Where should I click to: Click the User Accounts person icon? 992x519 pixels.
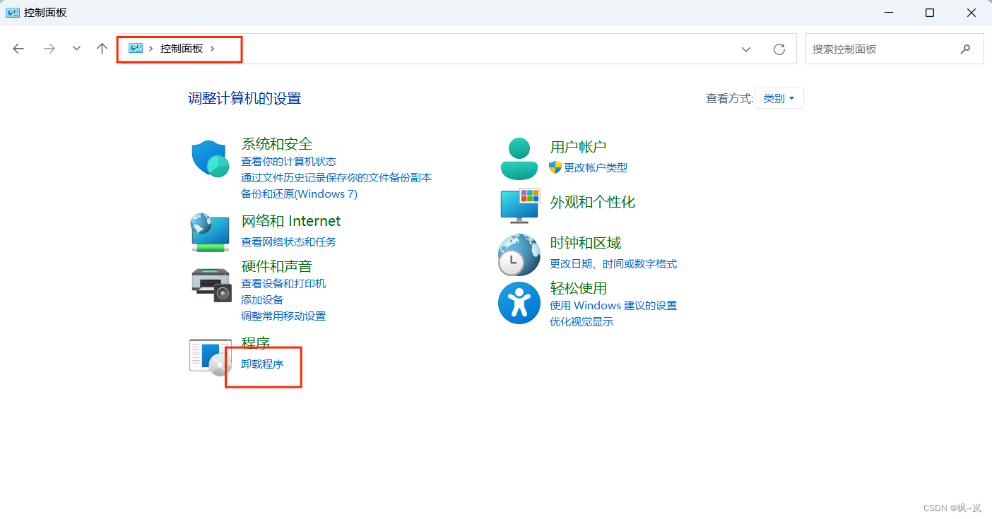click(519, 159)
